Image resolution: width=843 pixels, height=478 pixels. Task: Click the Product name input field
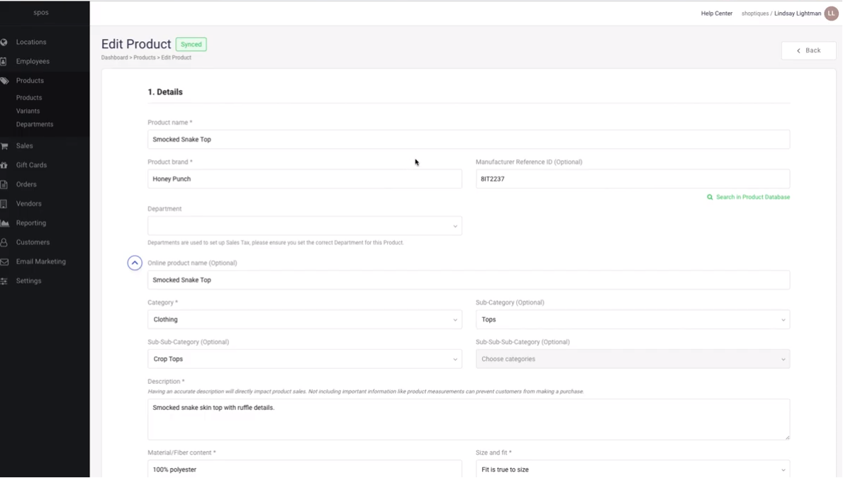tap(469, 139)
